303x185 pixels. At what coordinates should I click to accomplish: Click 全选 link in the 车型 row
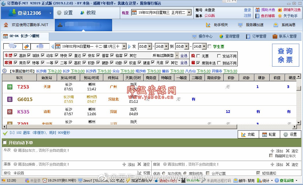(x=184, y=56)
